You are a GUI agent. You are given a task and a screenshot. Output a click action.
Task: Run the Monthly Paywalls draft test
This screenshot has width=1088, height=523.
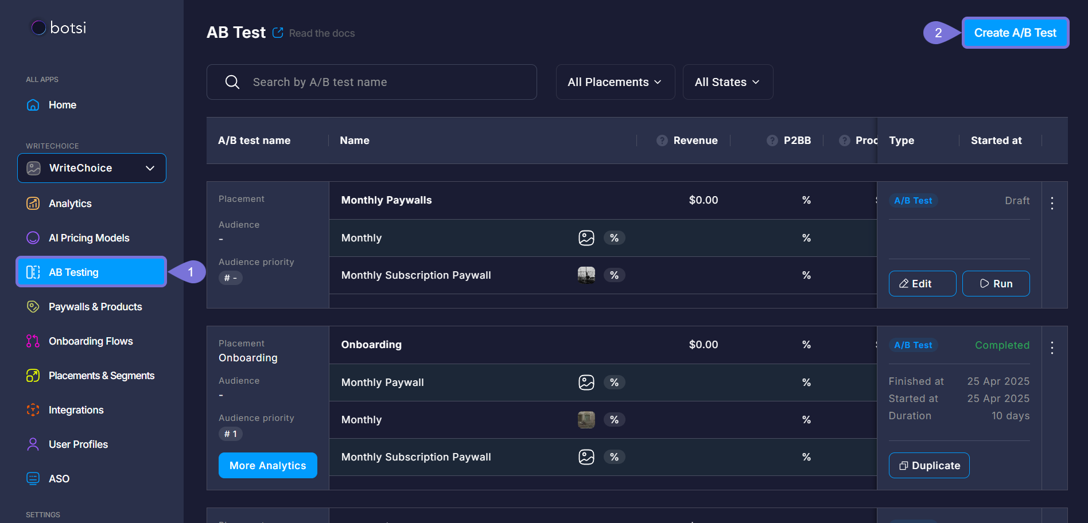click(996, 284)
